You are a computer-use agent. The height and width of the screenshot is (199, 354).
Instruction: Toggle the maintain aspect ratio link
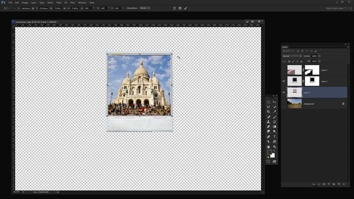[65, 8]
